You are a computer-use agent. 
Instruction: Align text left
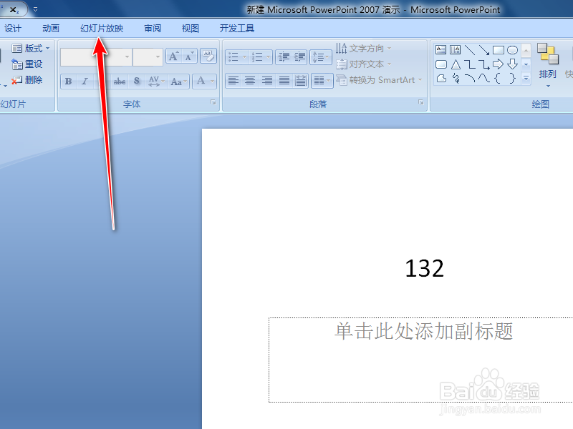(233, 80)
